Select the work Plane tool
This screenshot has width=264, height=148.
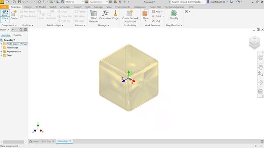(146, 15)
